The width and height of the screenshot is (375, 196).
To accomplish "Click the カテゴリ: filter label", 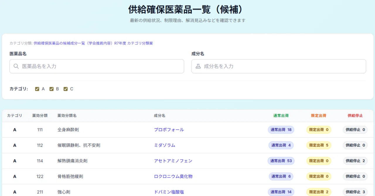I will (19, 89).
